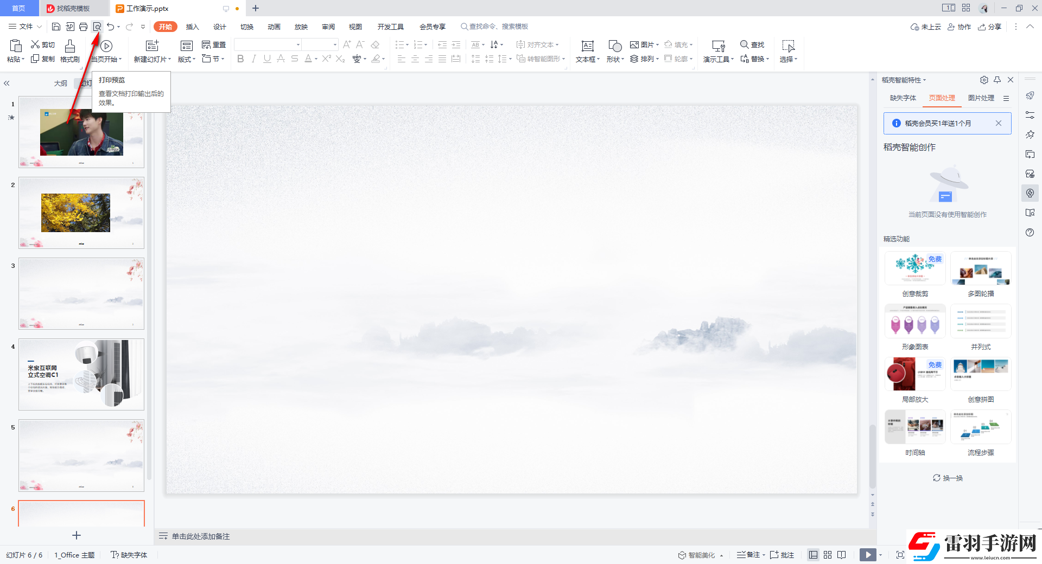The width and height of the screenshot is (1042, 564).
Task: Open the font name combo box
Action: click(x=268, y=44)
